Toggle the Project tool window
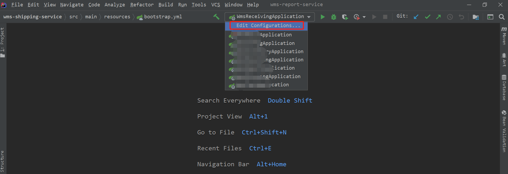 pyautogui.click(x=3, y=43)
